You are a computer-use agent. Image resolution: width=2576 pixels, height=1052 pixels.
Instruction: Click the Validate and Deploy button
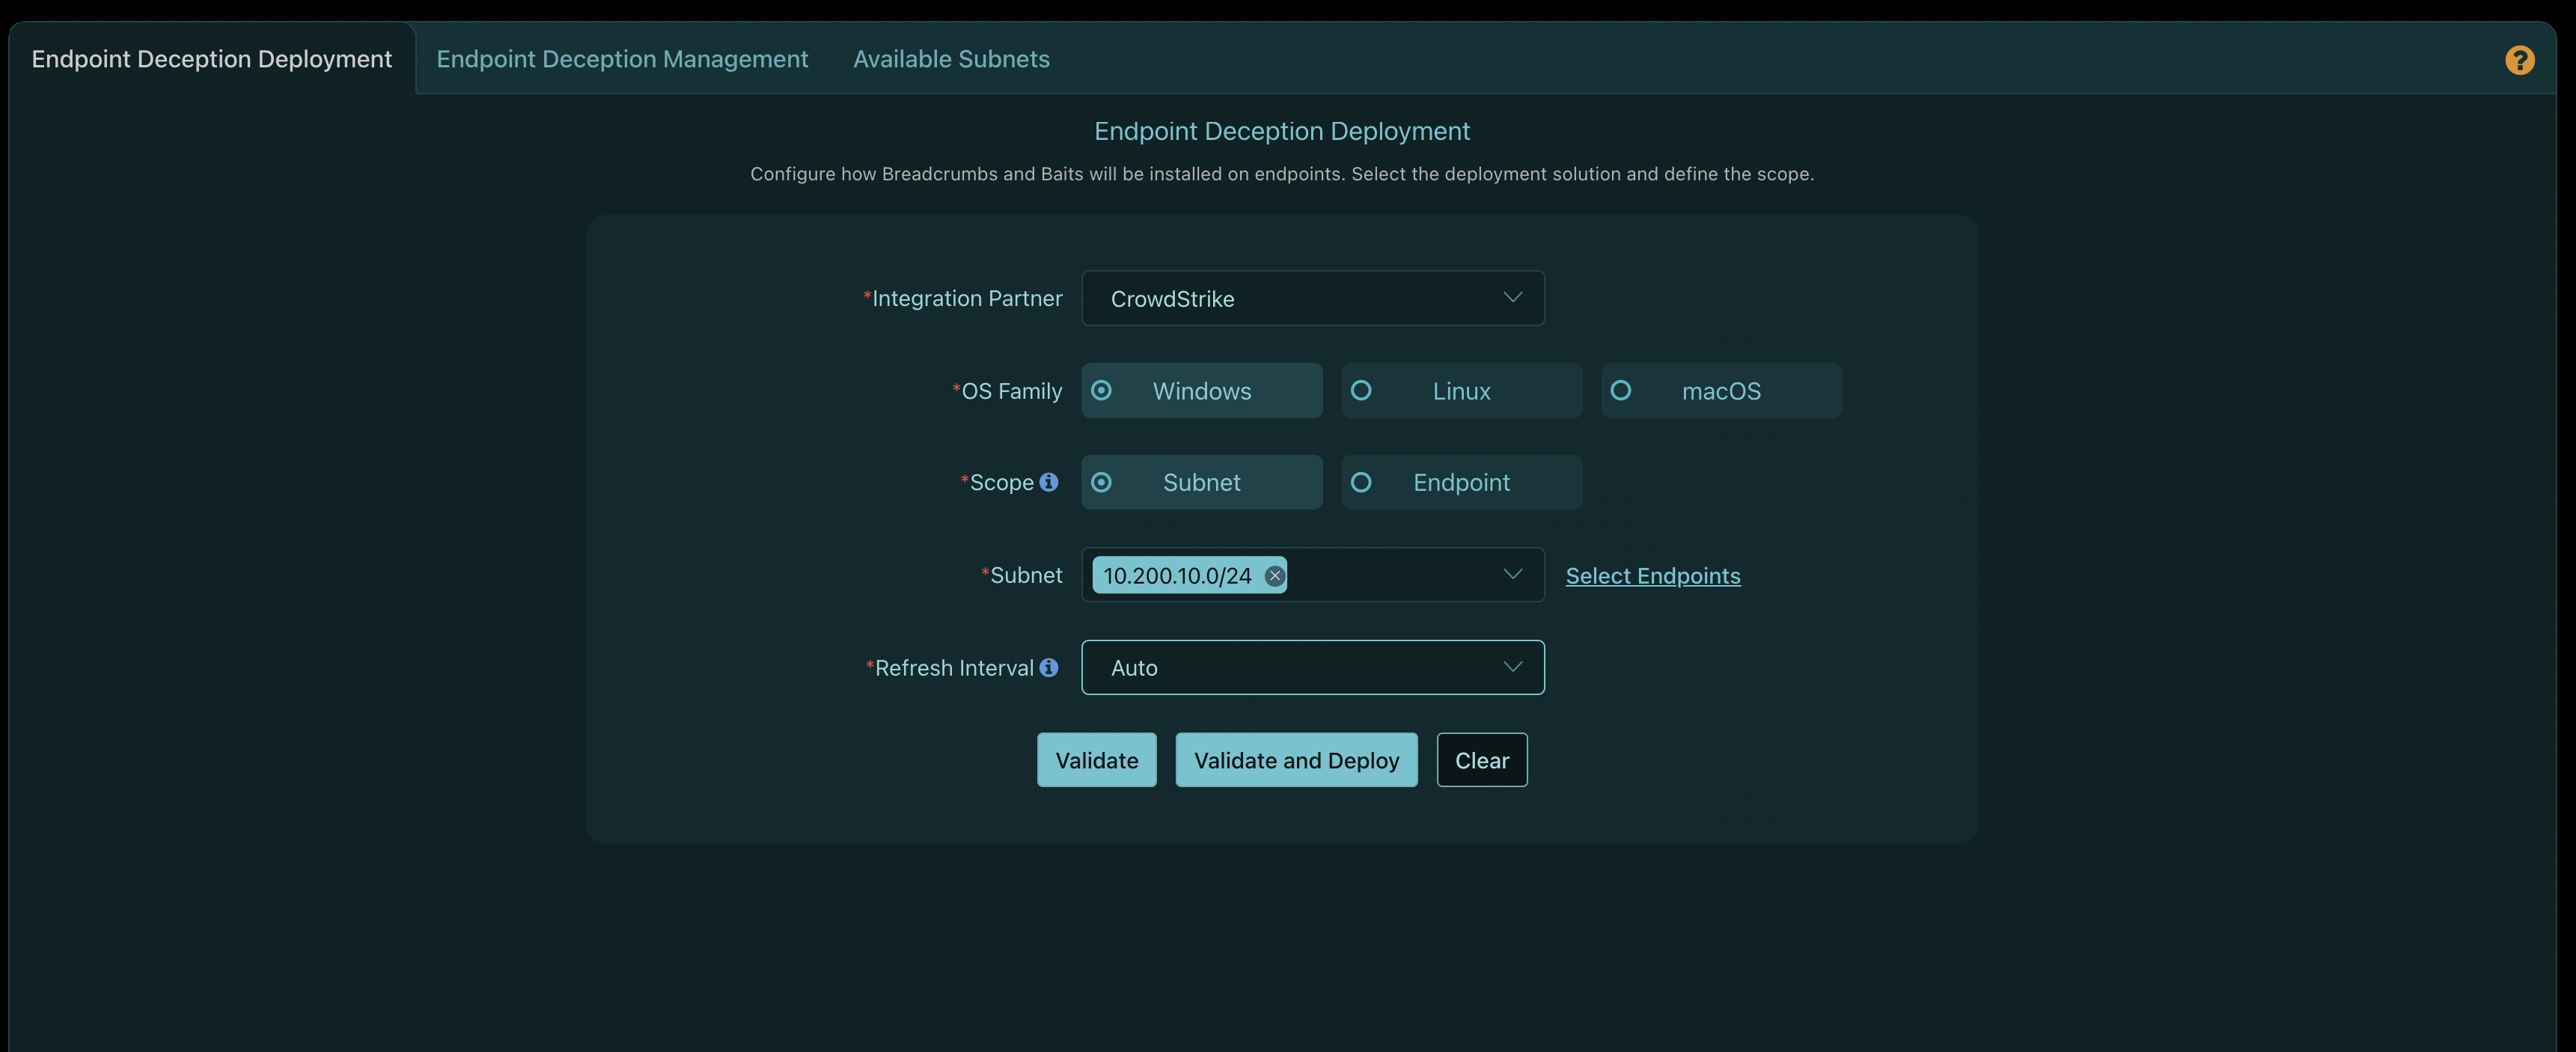(x=1296, y=758)
